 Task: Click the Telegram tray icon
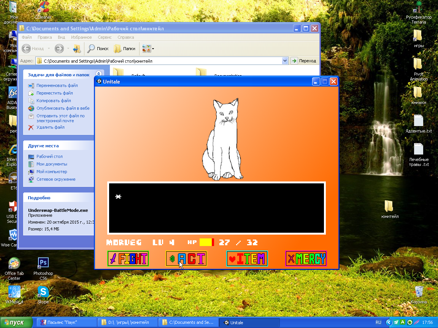point(396,322)
